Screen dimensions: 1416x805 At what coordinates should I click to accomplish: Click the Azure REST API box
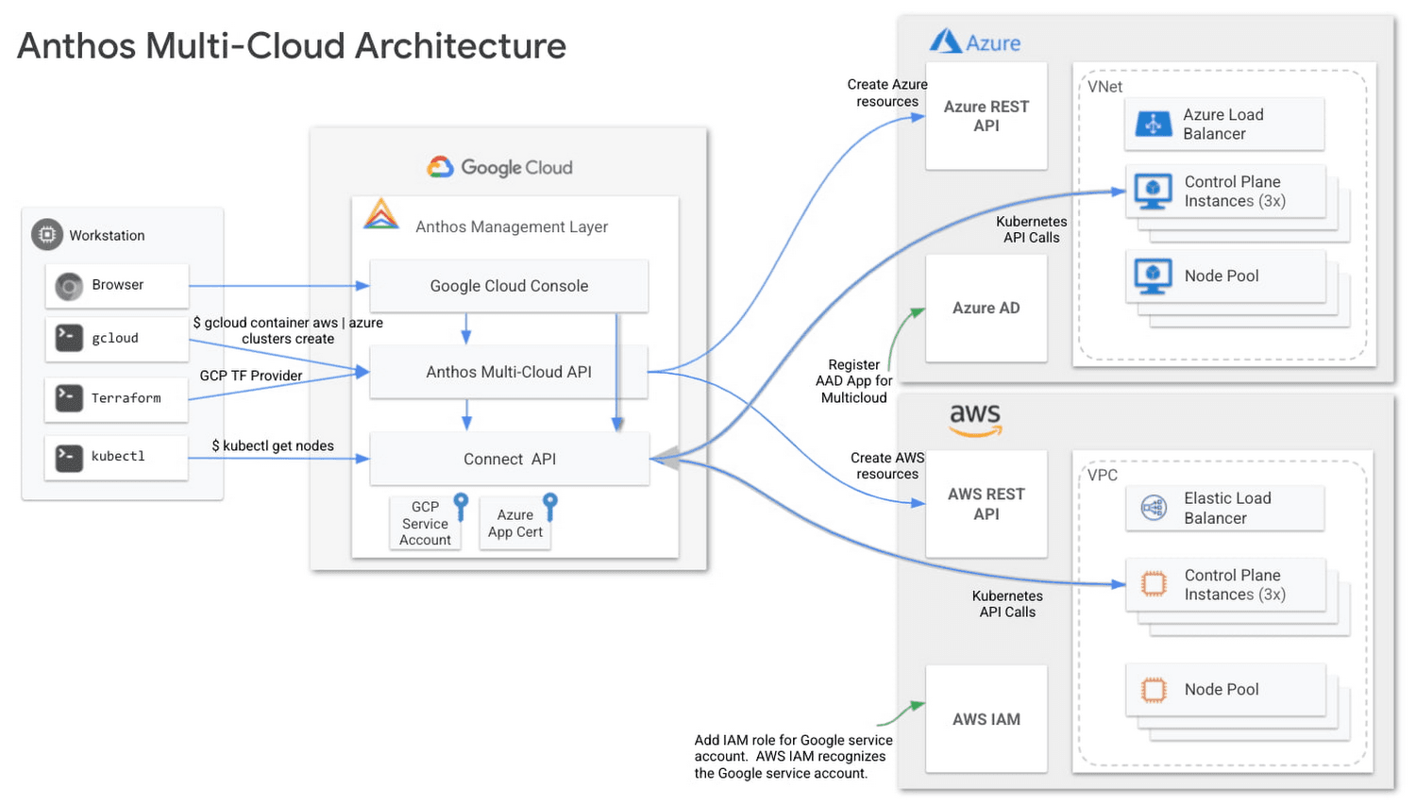[x=986, y=116]
